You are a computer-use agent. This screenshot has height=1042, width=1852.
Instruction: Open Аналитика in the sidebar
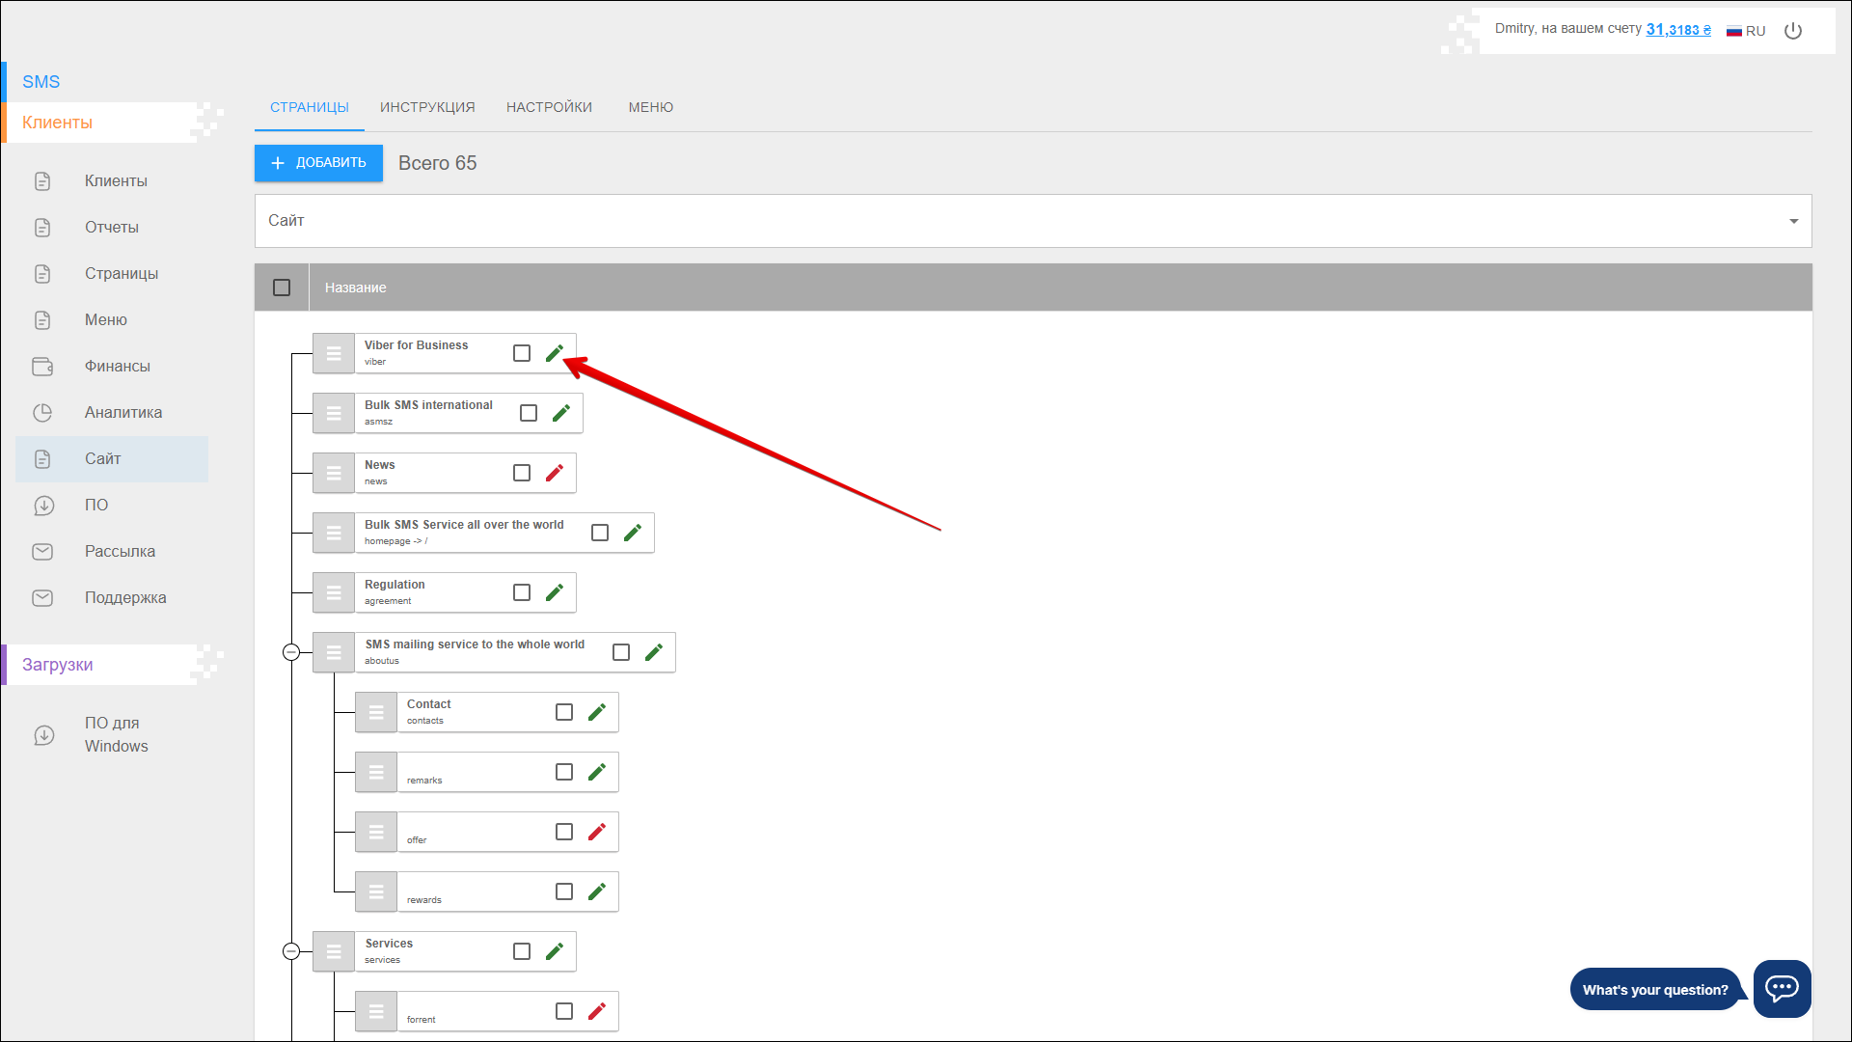(123, 413)
